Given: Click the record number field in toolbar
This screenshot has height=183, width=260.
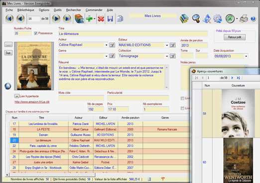Looking at the screenshot, I should point(34,18).
